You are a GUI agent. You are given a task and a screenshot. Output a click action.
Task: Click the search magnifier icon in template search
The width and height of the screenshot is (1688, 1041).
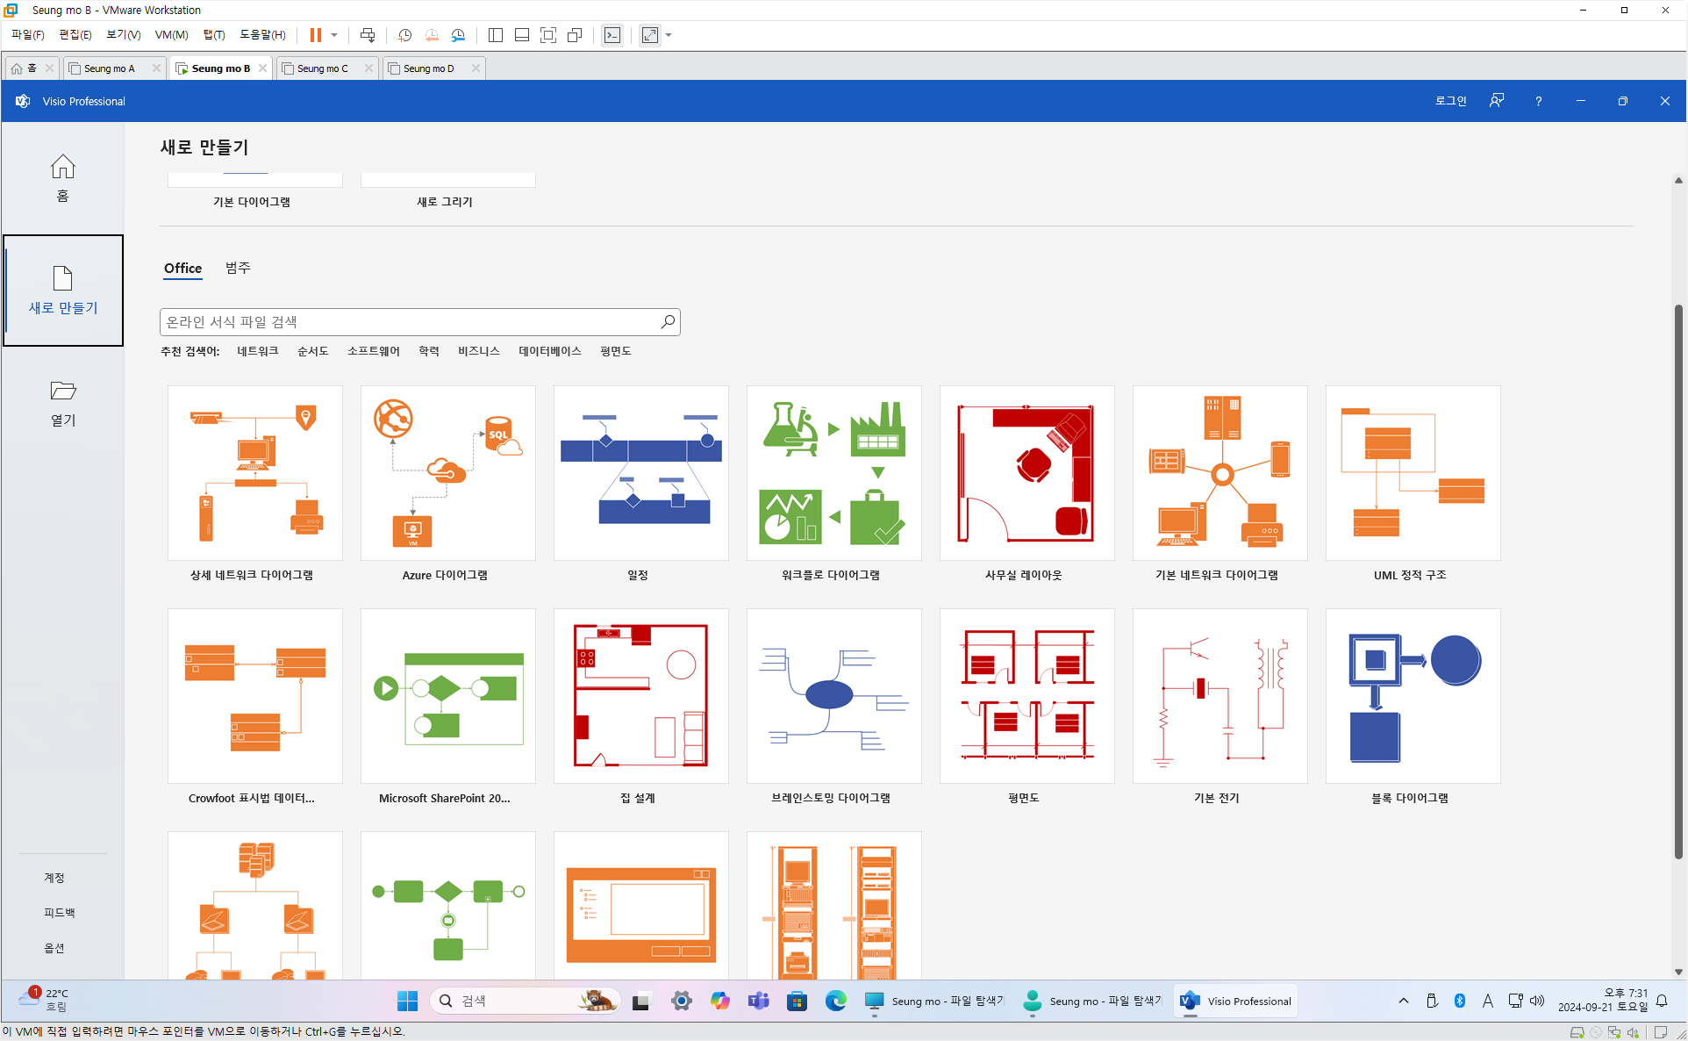point(668,322)
